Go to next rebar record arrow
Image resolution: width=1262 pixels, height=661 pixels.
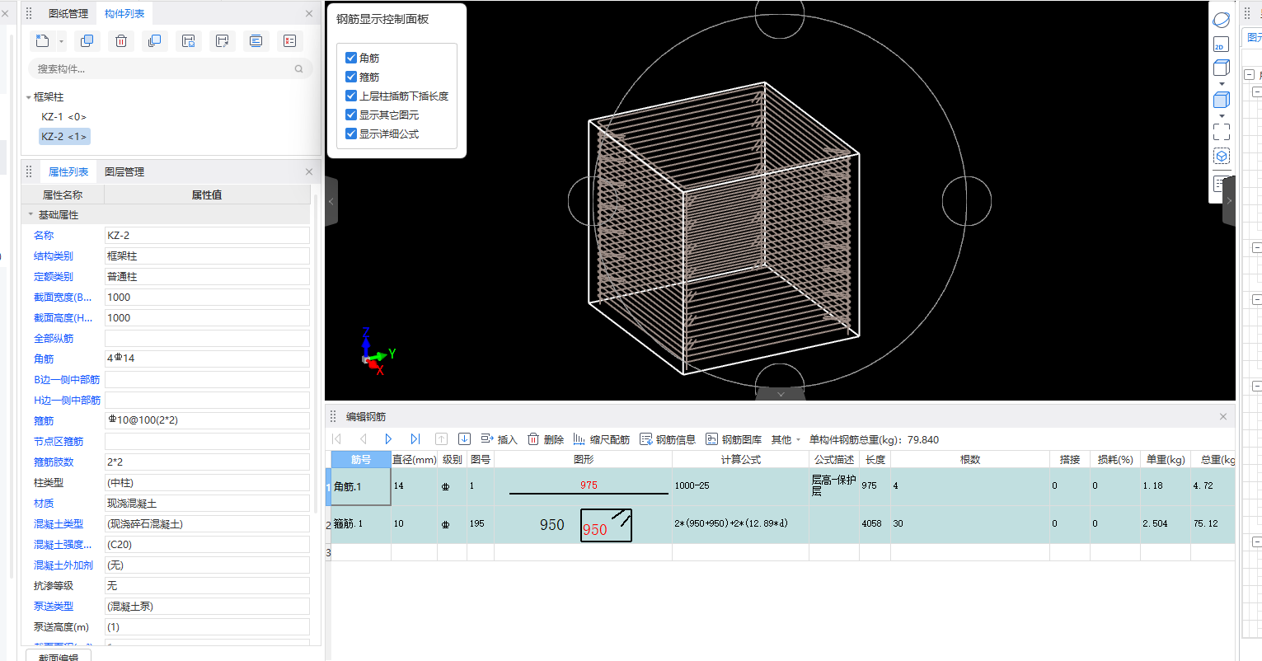pos(389,439)
